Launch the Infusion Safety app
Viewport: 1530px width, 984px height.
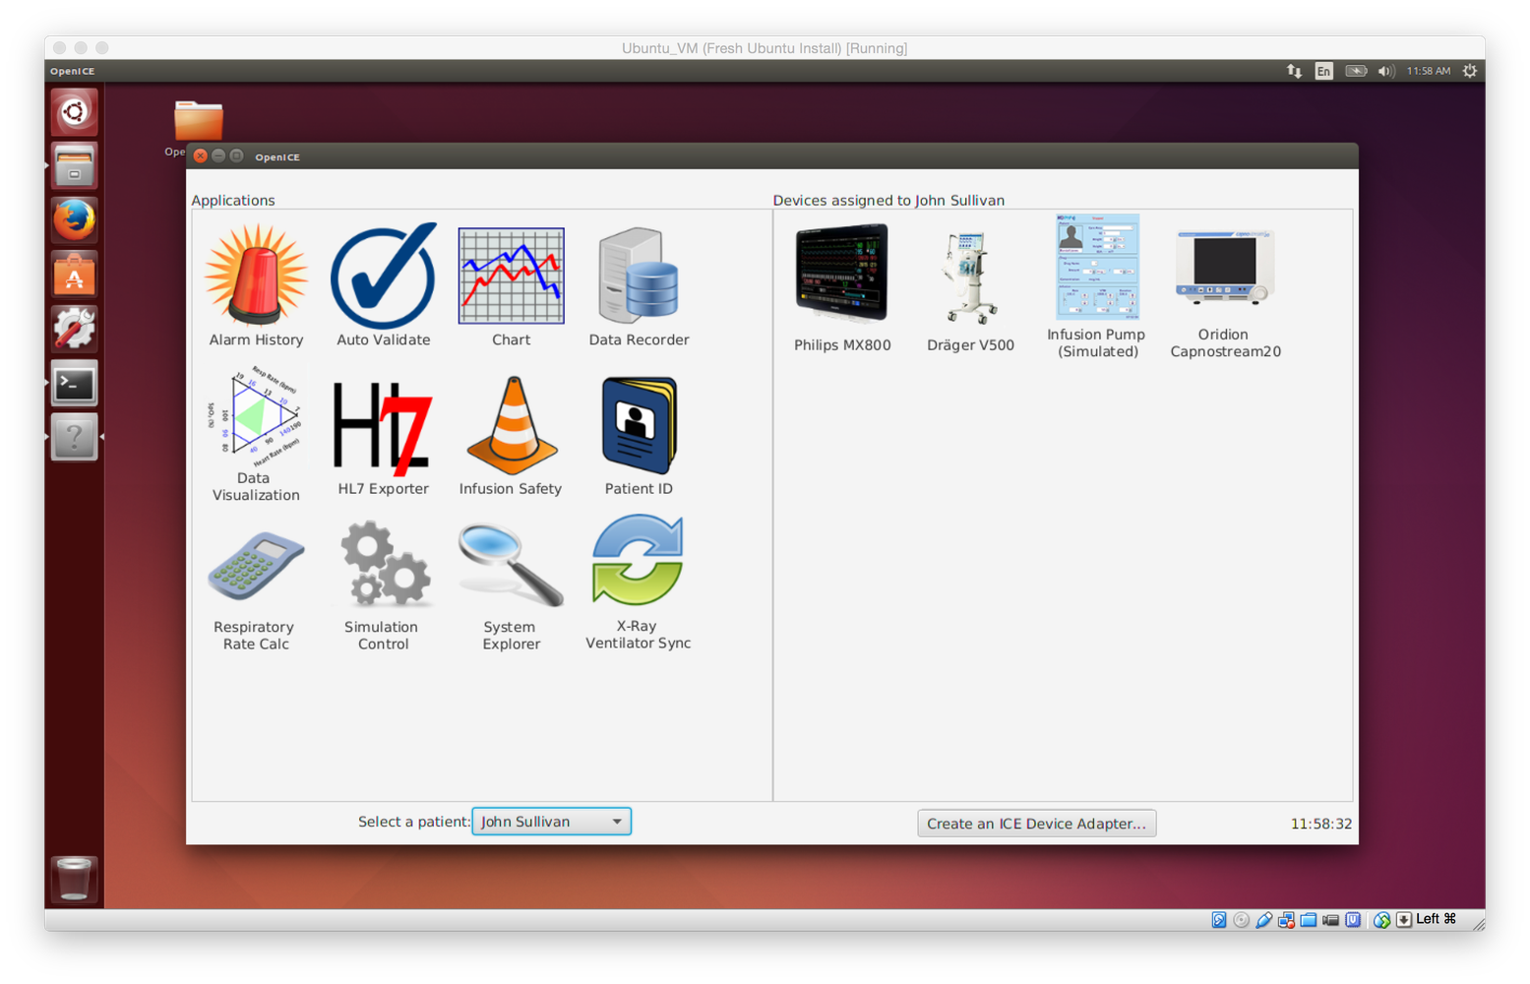[511, 436]
